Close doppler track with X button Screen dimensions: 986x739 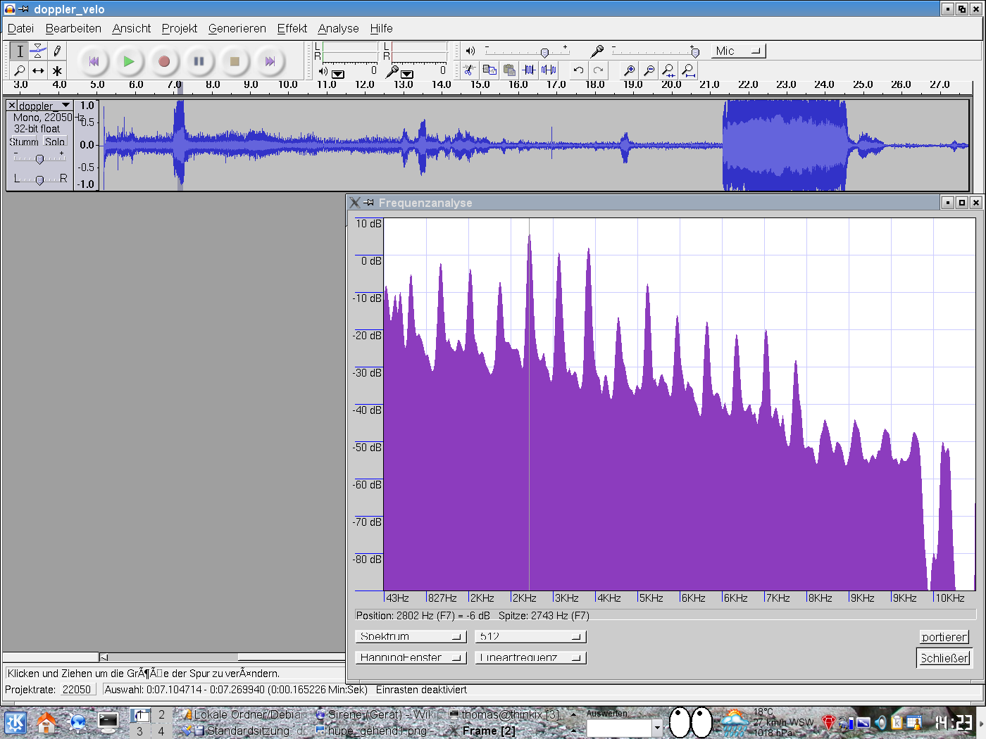point(11,106)
